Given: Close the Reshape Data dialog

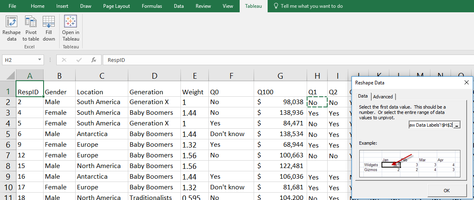Looking at the screenshot, I should (466, 82).
